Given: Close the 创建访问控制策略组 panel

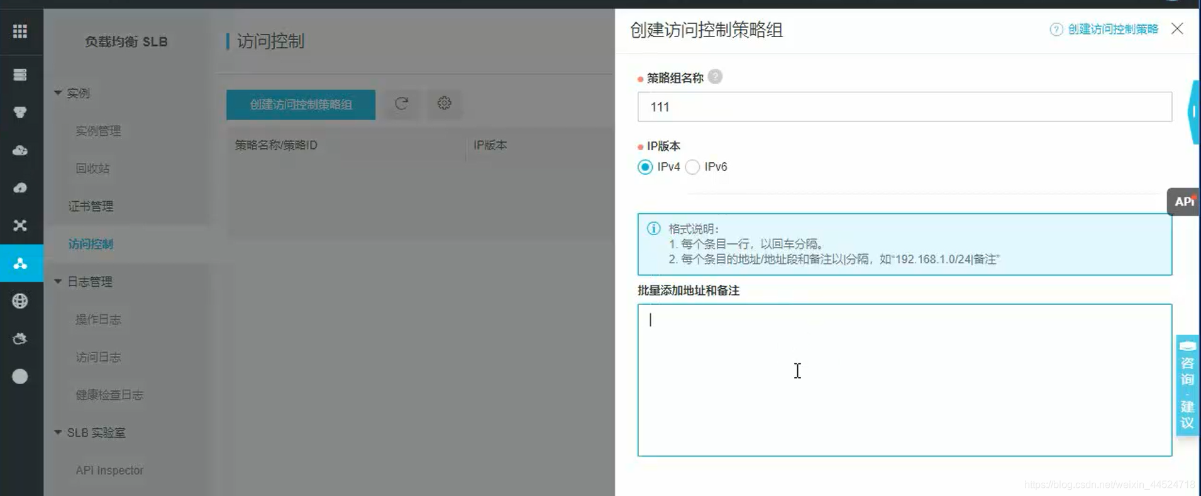Looking at the screenshot, I should point(1177,29).
